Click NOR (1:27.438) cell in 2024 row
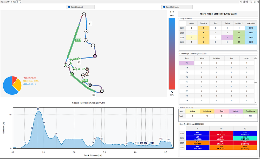 coord(198,143)
